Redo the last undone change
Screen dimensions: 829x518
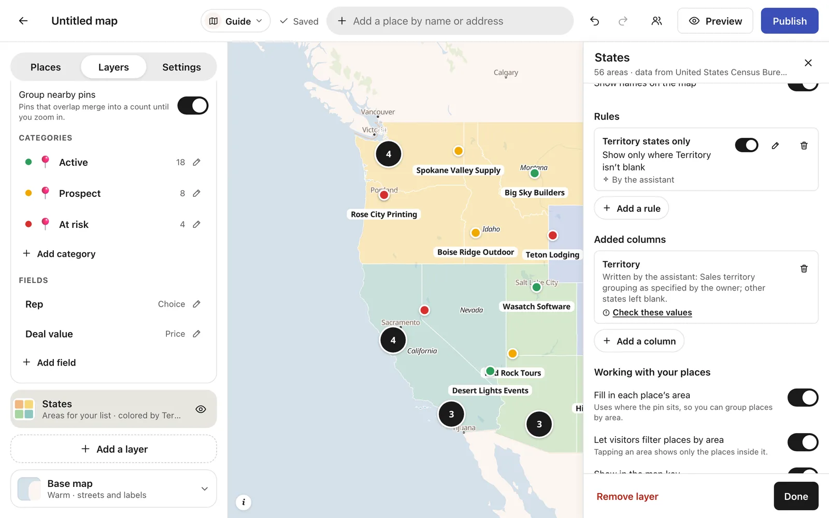(x=623, y=21)
